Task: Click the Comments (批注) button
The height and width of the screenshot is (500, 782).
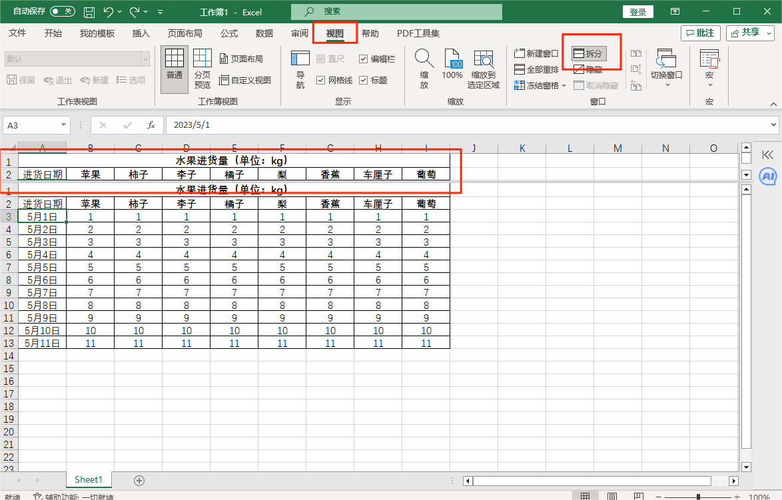Action: coord(700,33)
